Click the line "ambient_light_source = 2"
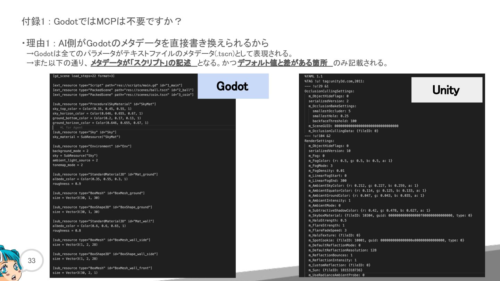The height and width of the screenshot is (281, 500). pyautogui.click(x=75, y=160)
